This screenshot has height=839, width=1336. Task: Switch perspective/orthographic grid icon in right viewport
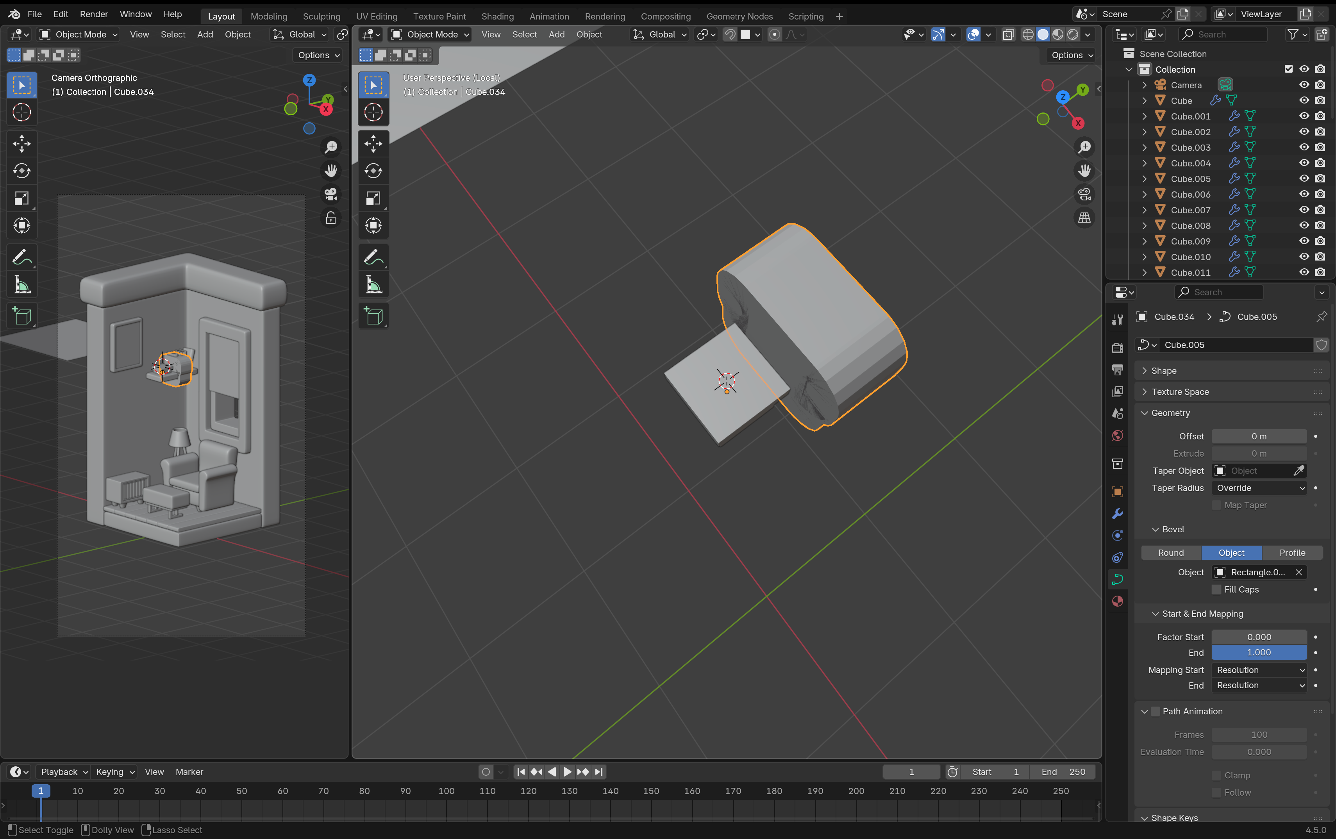click(1084, 218)
